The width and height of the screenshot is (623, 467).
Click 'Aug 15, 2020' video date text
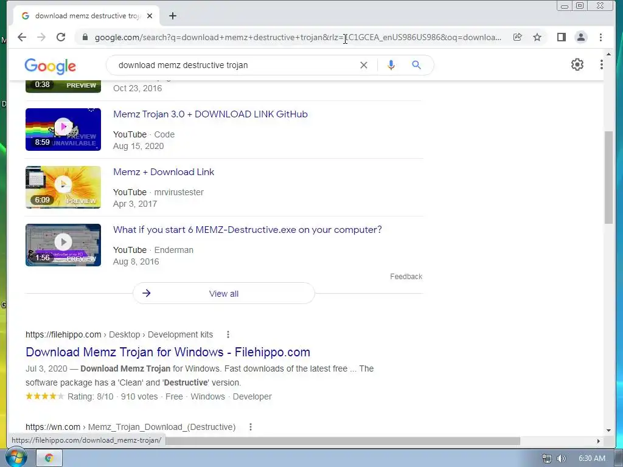click(x=138, y=146)
